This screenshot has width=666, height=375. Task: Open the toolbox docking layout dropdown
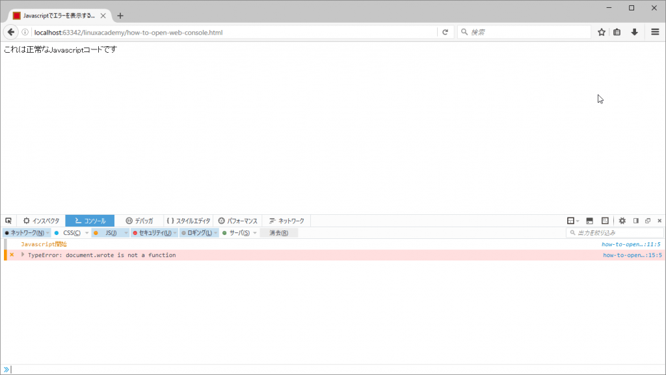pyautogui.click(x=578, y=221)
